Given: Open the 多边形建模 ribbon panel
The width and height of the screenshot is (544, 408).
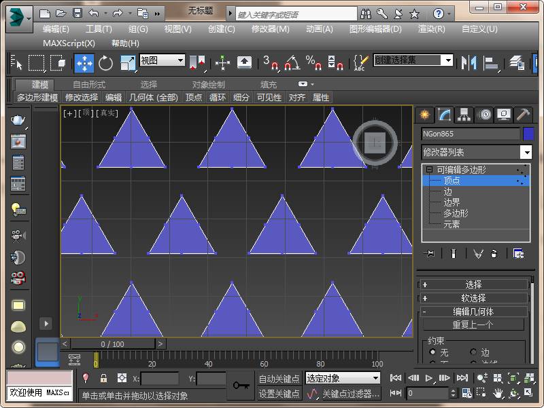Looking at the screenshot, I should (37, 98).
